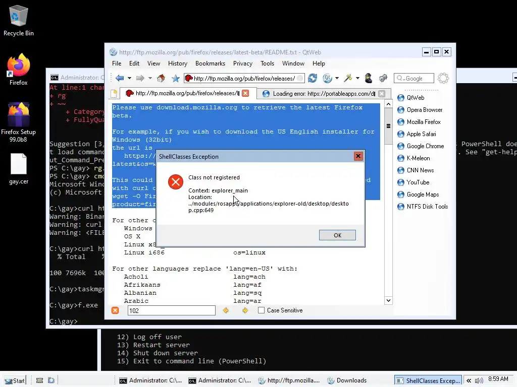The image size is (517, 387).
Task: Select Recycle Bin desktop icon
Action: tap(19, 20)
